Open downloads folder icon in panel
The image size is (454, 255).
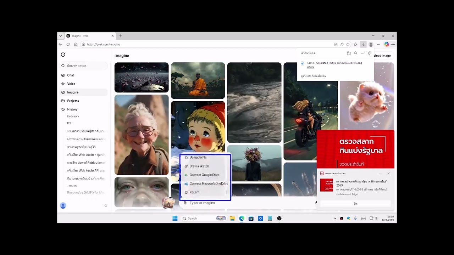349,53
